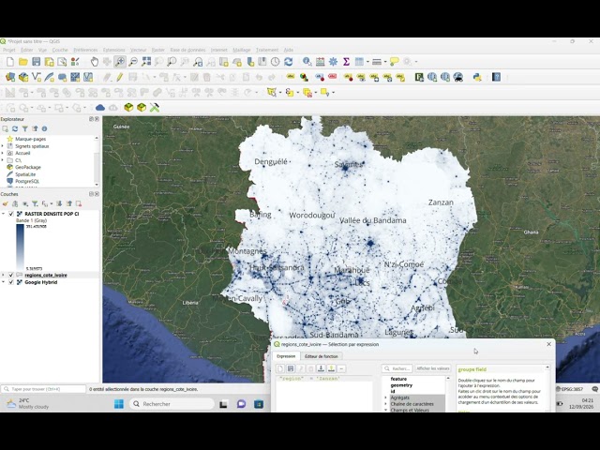The width and height of the screenshot is (600, 450).
Task: Filter the legend in the Couches panel
Action: pyautogui.click(x=35, y=203)
